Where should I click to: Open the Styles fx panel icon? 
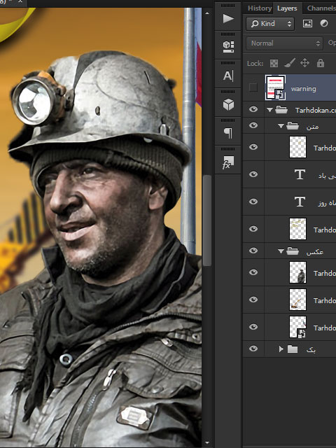point(228,162)
